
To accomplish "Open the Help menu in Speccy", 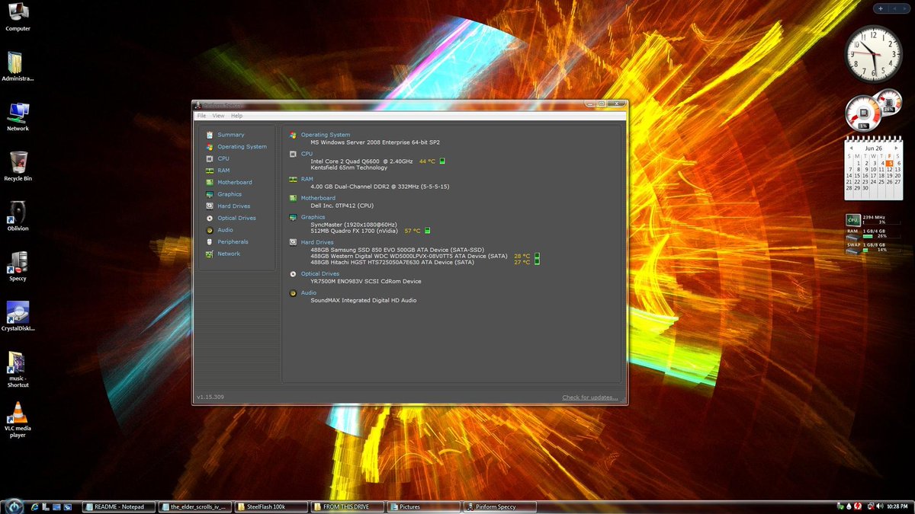I will pos(236,116).
